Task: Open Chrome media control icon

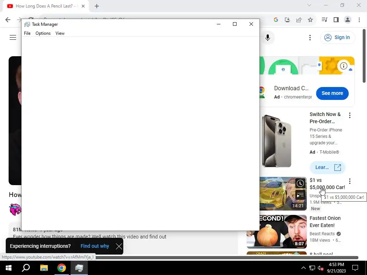Action: coord(324,20)
